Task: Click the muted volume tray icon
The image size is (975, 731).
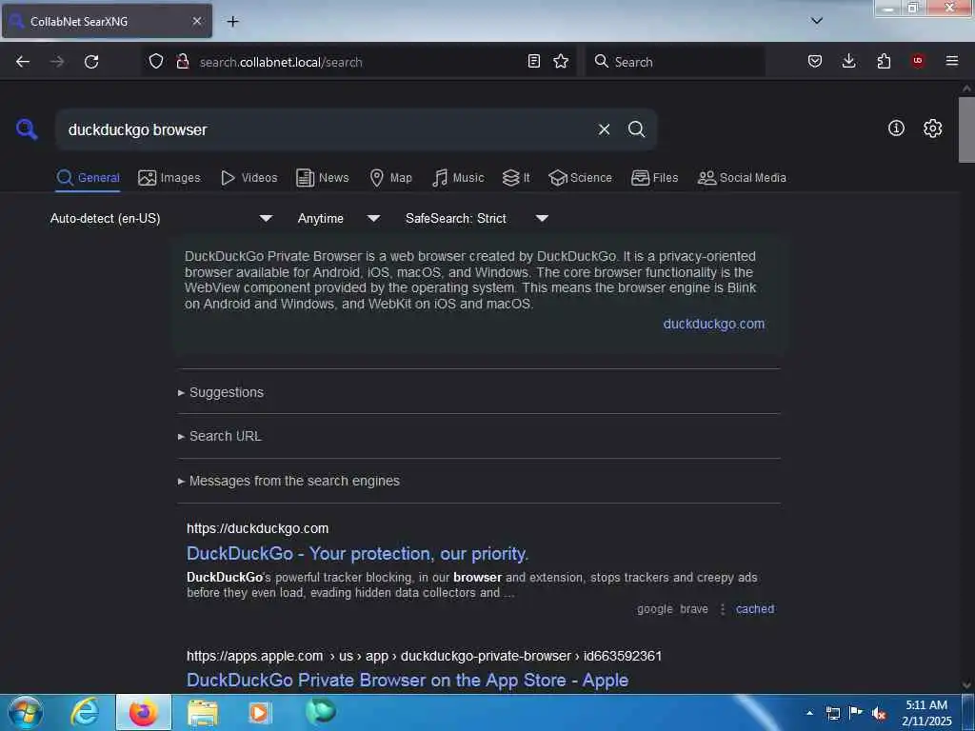Action: [878, 714]
